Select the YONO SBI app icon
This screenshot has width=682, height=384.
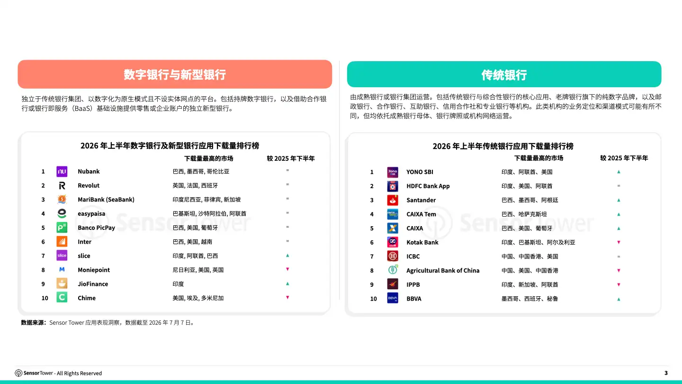point(393,172)
